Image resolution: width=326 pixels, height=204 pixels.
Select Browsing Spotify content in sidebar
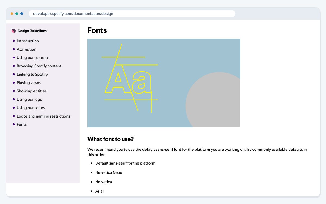[39, 66]
